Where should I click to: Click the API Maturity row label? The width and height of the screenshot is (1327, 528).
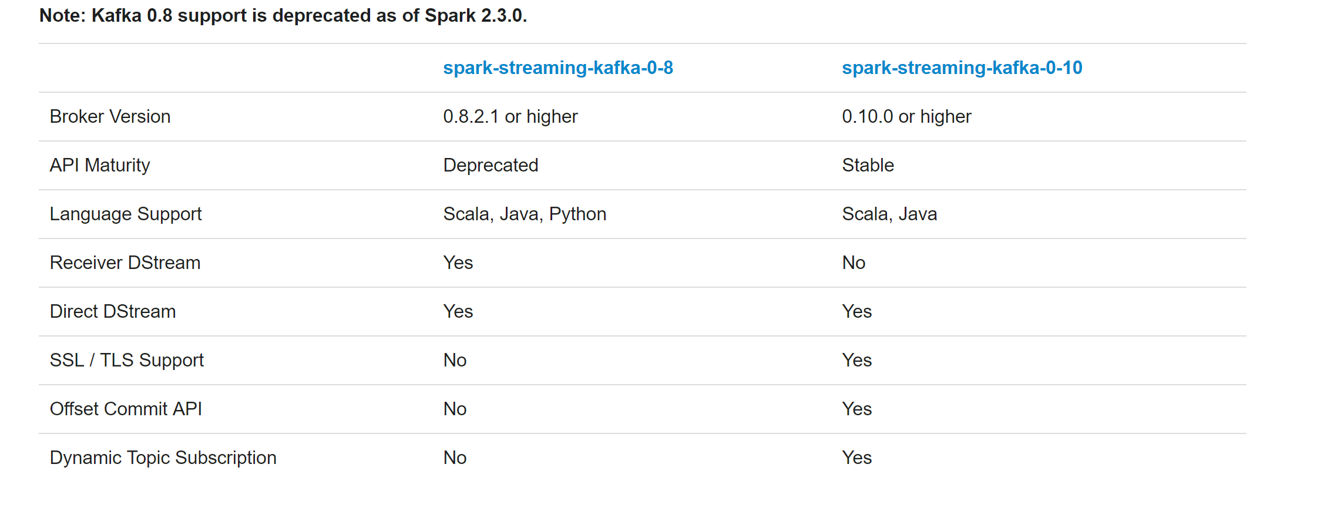[x=100, y=166]
